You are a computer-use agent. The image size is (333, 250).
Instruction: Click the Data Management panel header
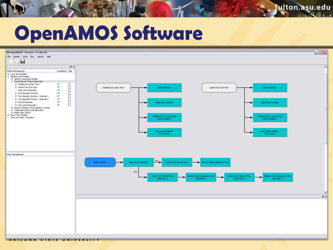point(40,154)
